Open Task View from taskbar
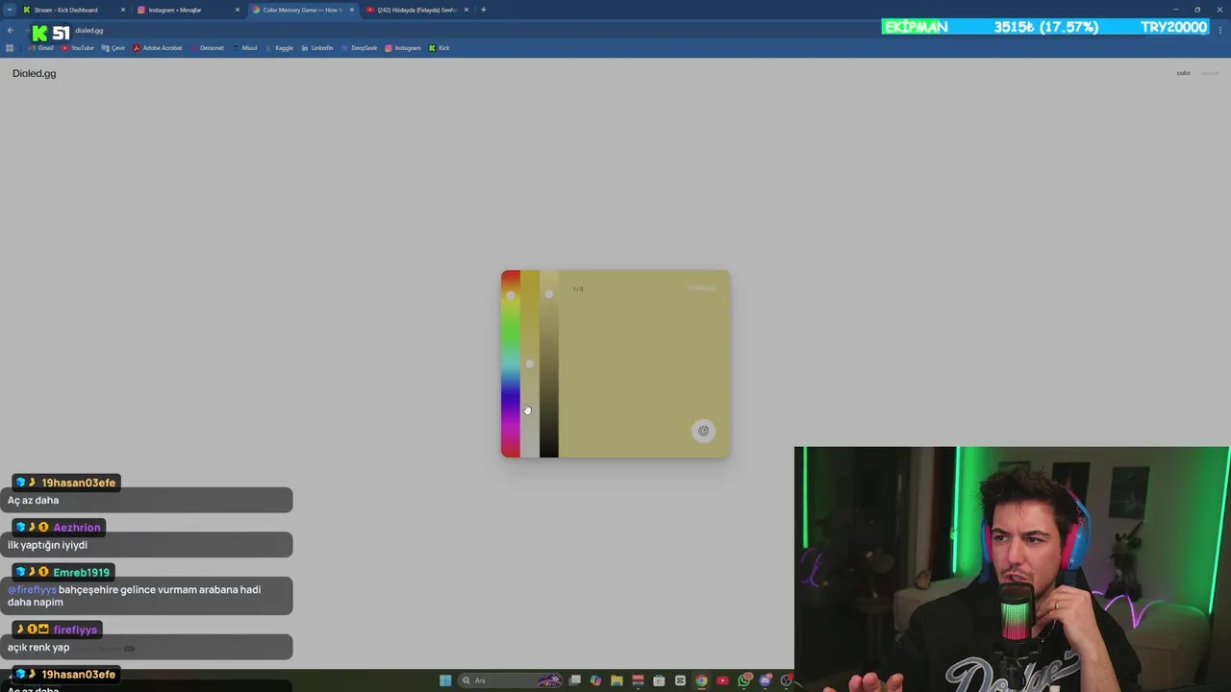 (574, 680)
